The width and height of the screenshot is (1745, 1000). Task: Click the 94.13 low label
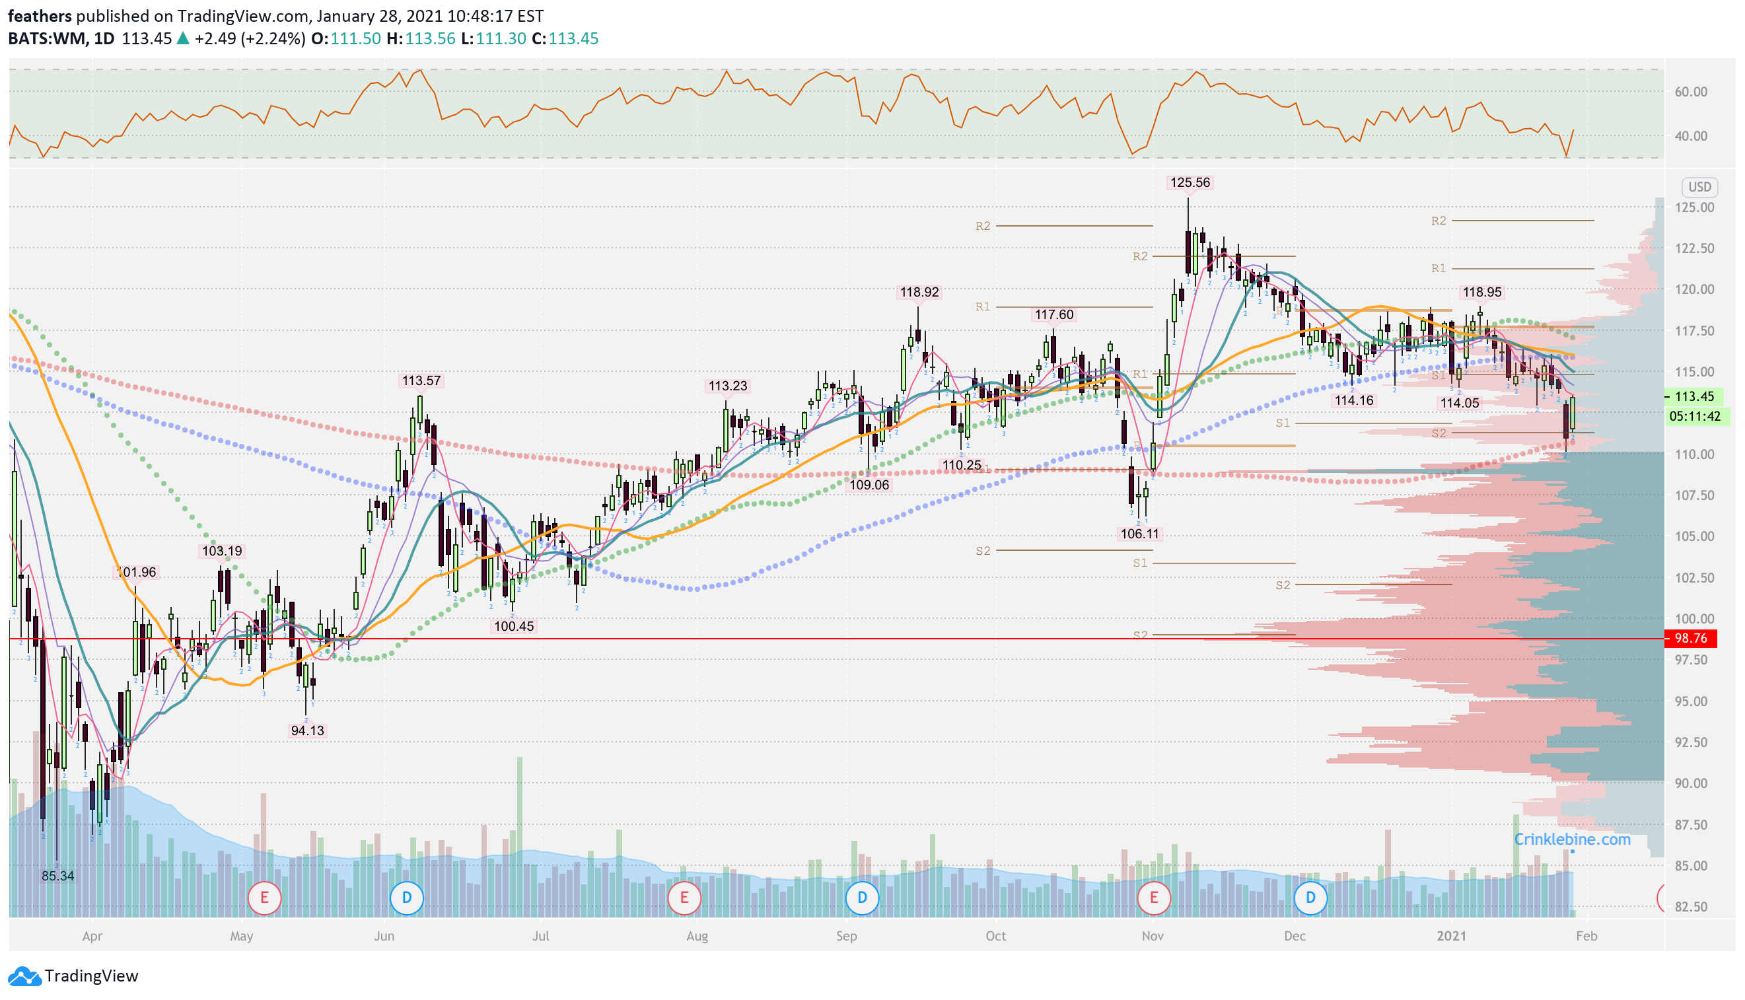[x=308, y=731]
